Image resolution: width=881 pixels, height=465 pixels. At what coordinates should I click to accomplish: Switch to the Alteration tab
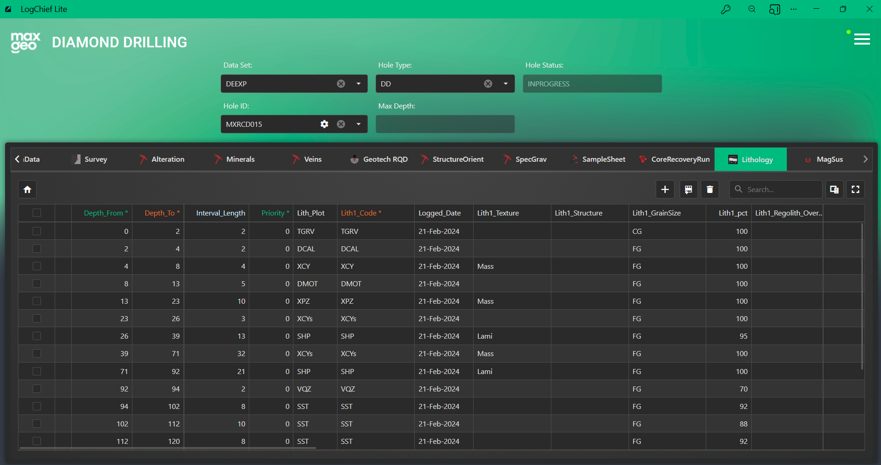[162, 159]
